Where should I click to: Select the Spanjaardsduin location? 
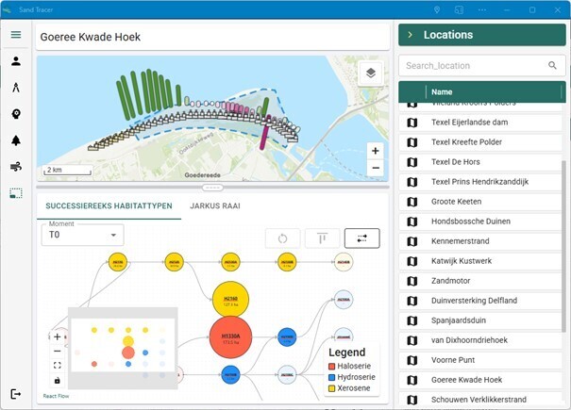point(480,320)
